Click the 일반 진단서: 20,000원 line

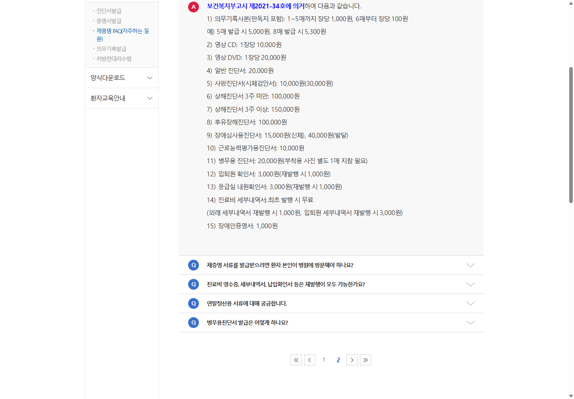pyautogui.click(x=240, y=71)
